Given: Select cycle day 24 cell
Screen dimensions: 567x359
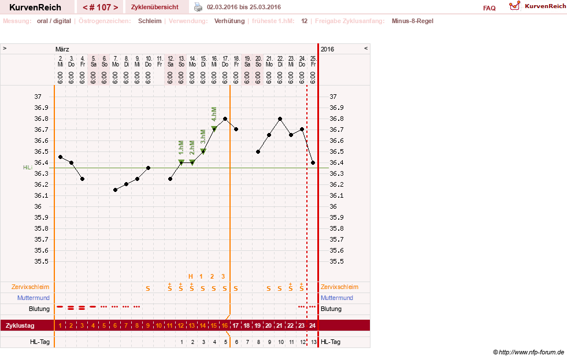Looking at the screenshot, I should 313,325.
